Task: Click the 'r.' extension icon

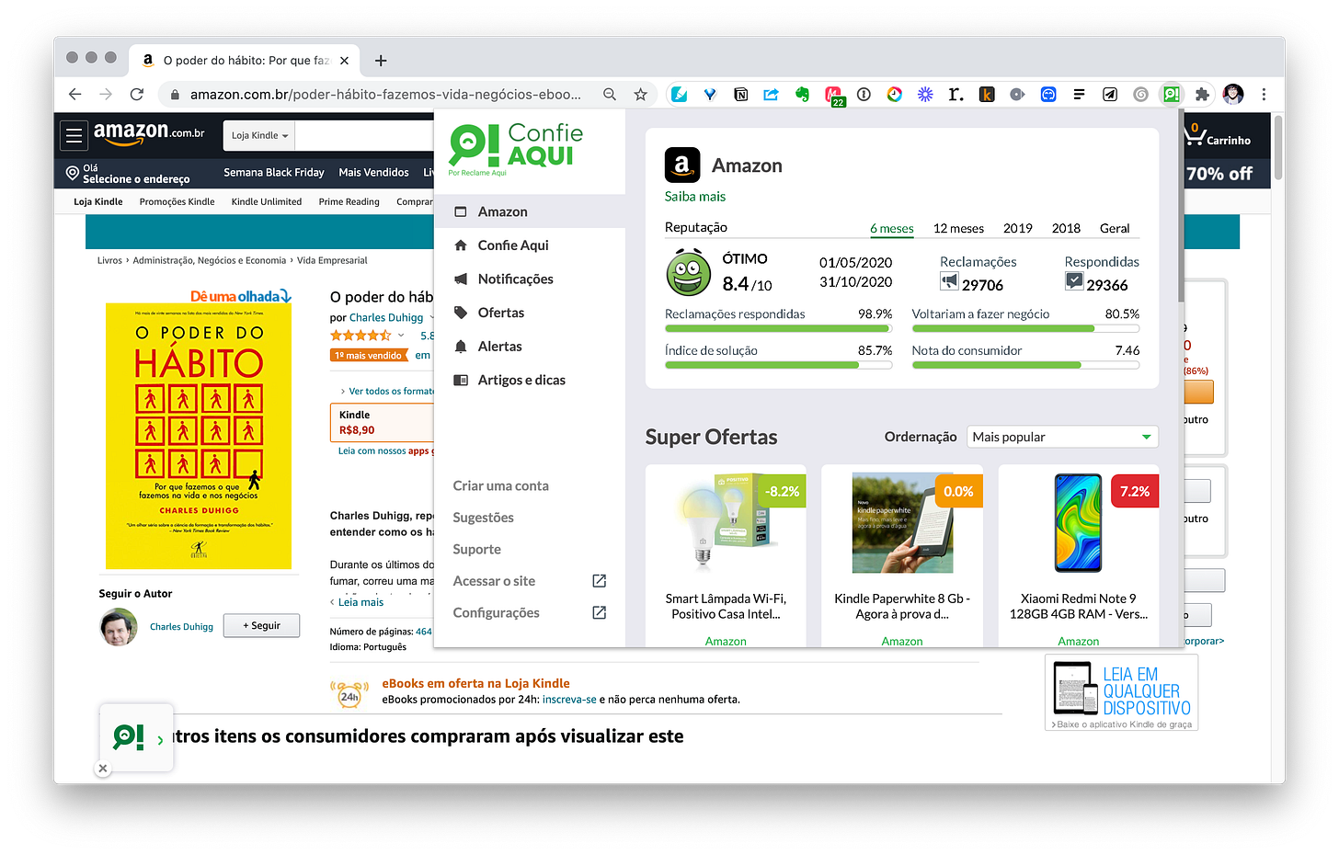Action: (x=956, y=94)
